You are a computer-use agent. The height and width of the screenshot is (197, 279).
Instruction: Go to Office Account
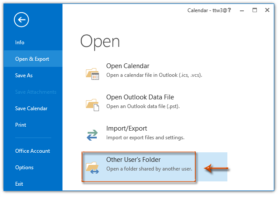click(33, 151)
